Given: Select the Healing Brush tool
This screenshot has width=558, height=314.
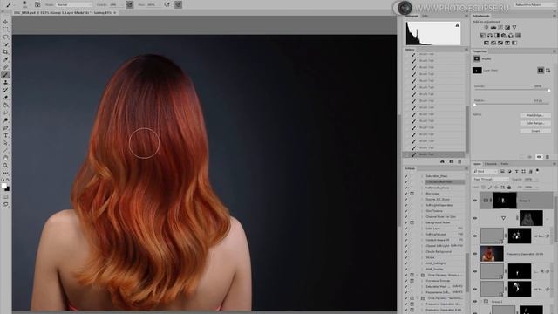Looking at the screenshot, I should tap(5, 67).
